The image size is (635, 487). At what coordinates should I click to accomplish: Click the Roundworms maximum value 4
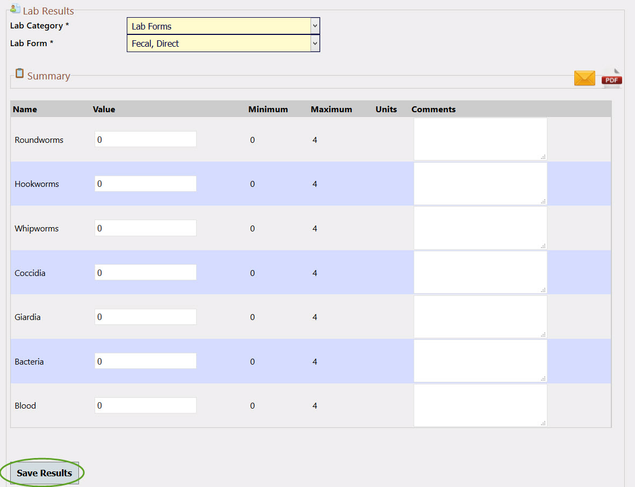tap(315, 140)
